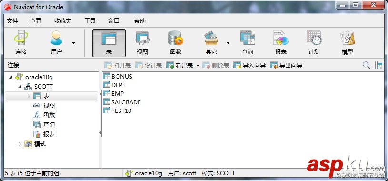Click the lower panel collapse arrow on splitter
Viewport: 388px width, 181px height.
pyautogui.click(x=100, y=133)
